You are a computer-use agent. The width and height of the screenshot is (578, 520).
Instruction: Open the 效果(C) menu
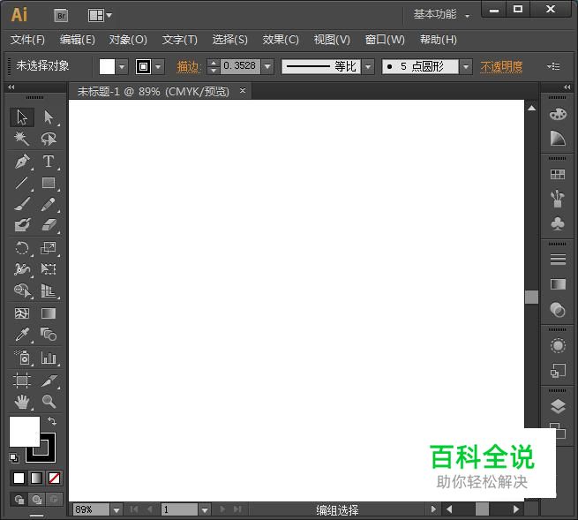click(281, 40)
